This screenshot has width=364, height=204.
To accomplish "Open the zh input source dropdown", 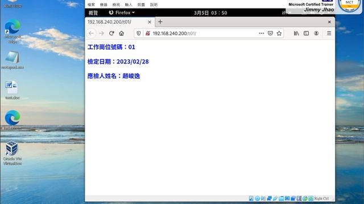I will click(x=287, y=12).
